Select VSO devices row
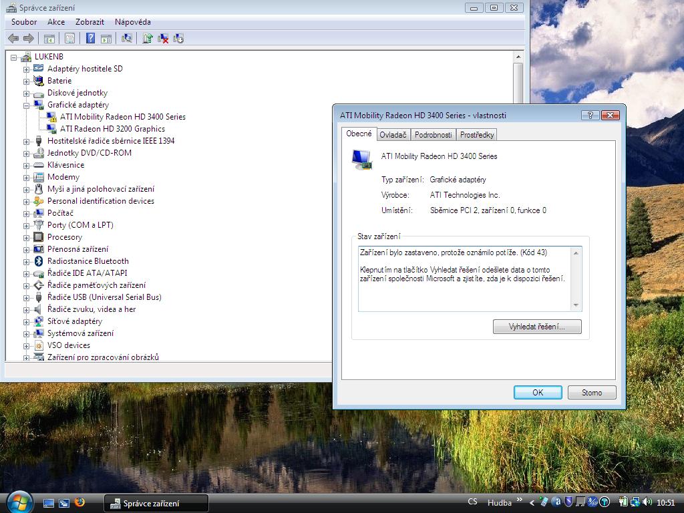684x513 pixels. [69, 345]
